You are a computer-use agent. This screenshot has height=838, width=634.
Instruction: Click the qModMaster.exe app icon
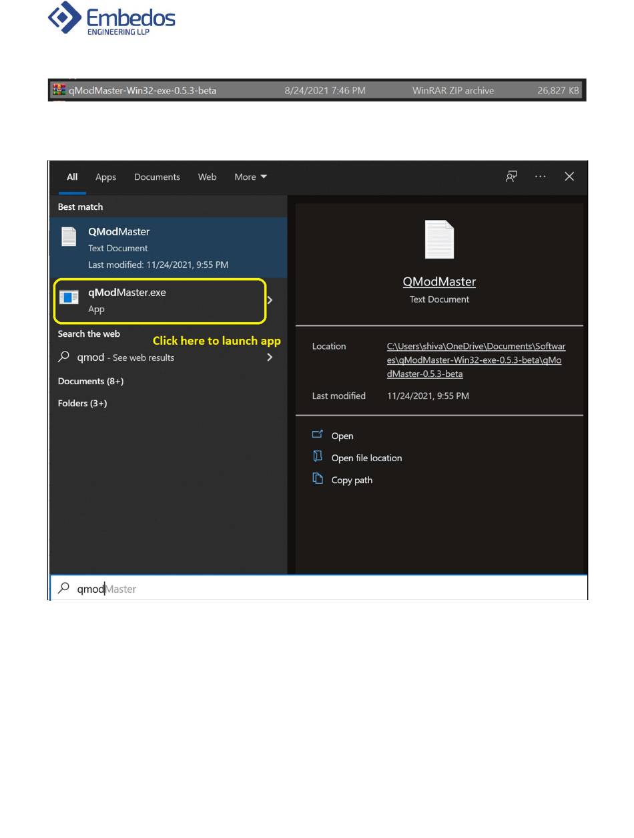click(x=69, y=297)
